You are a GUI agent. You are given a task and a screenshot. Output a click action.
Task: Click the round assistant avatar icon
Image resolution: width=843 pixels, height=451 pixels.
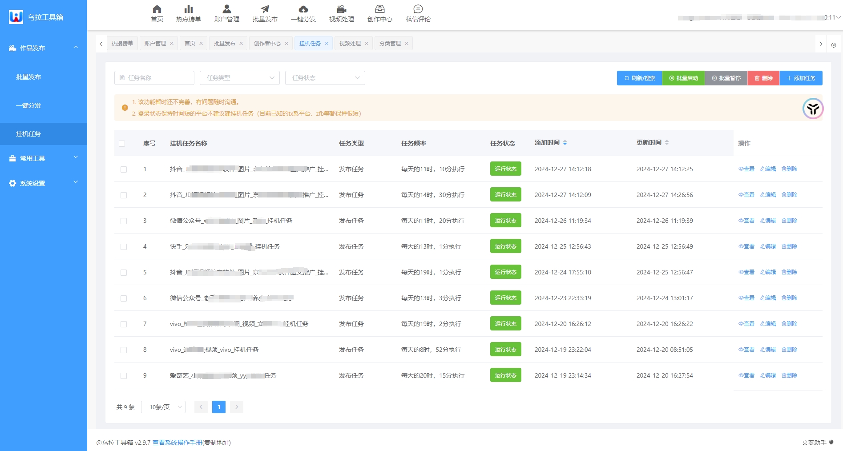coord(813,109)
